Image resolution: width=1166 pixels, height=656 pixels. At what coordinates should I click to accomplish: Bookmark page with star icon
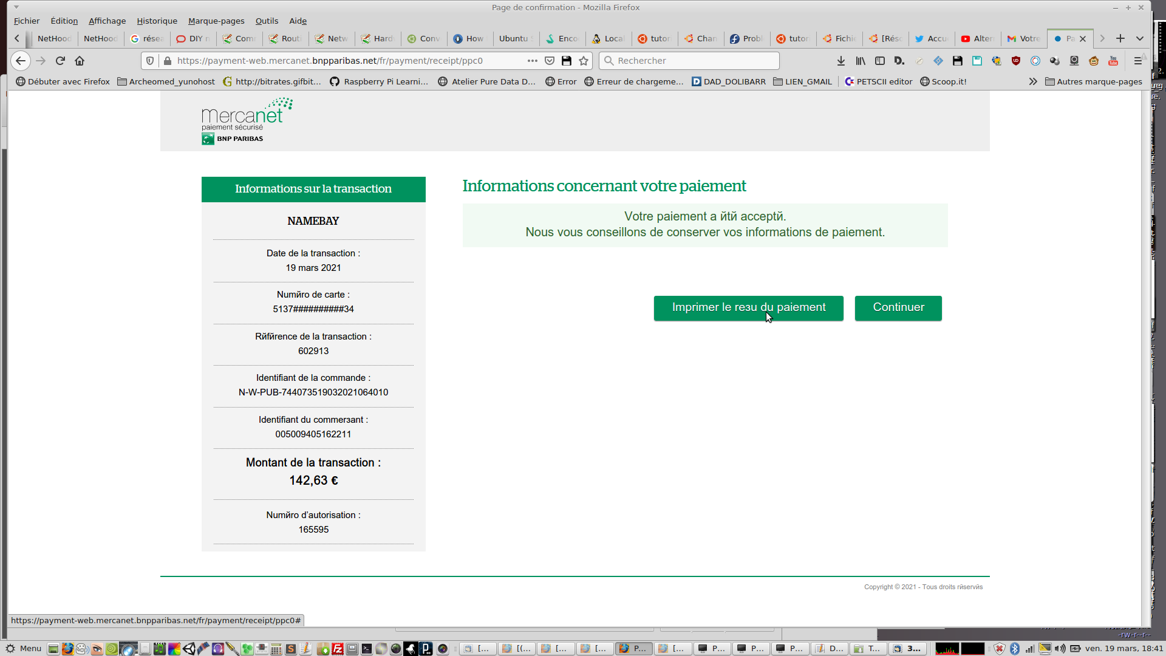click(x=584, y=61)
